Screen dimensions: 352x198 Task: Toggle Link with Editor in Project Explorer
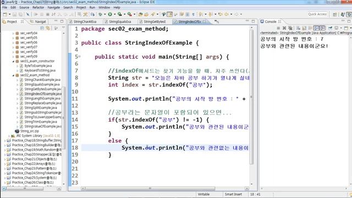click(48, 28)
